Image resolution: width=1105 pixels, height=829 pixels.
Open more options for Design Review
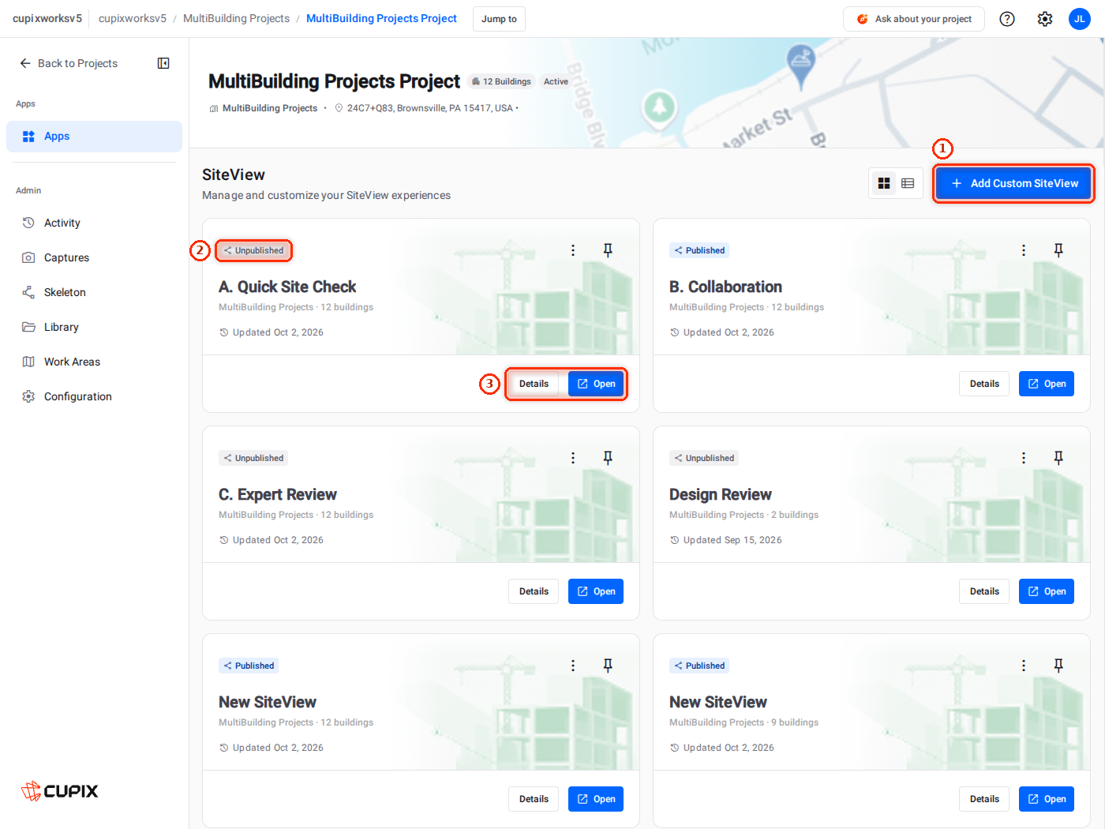(x=1024, y=458)
